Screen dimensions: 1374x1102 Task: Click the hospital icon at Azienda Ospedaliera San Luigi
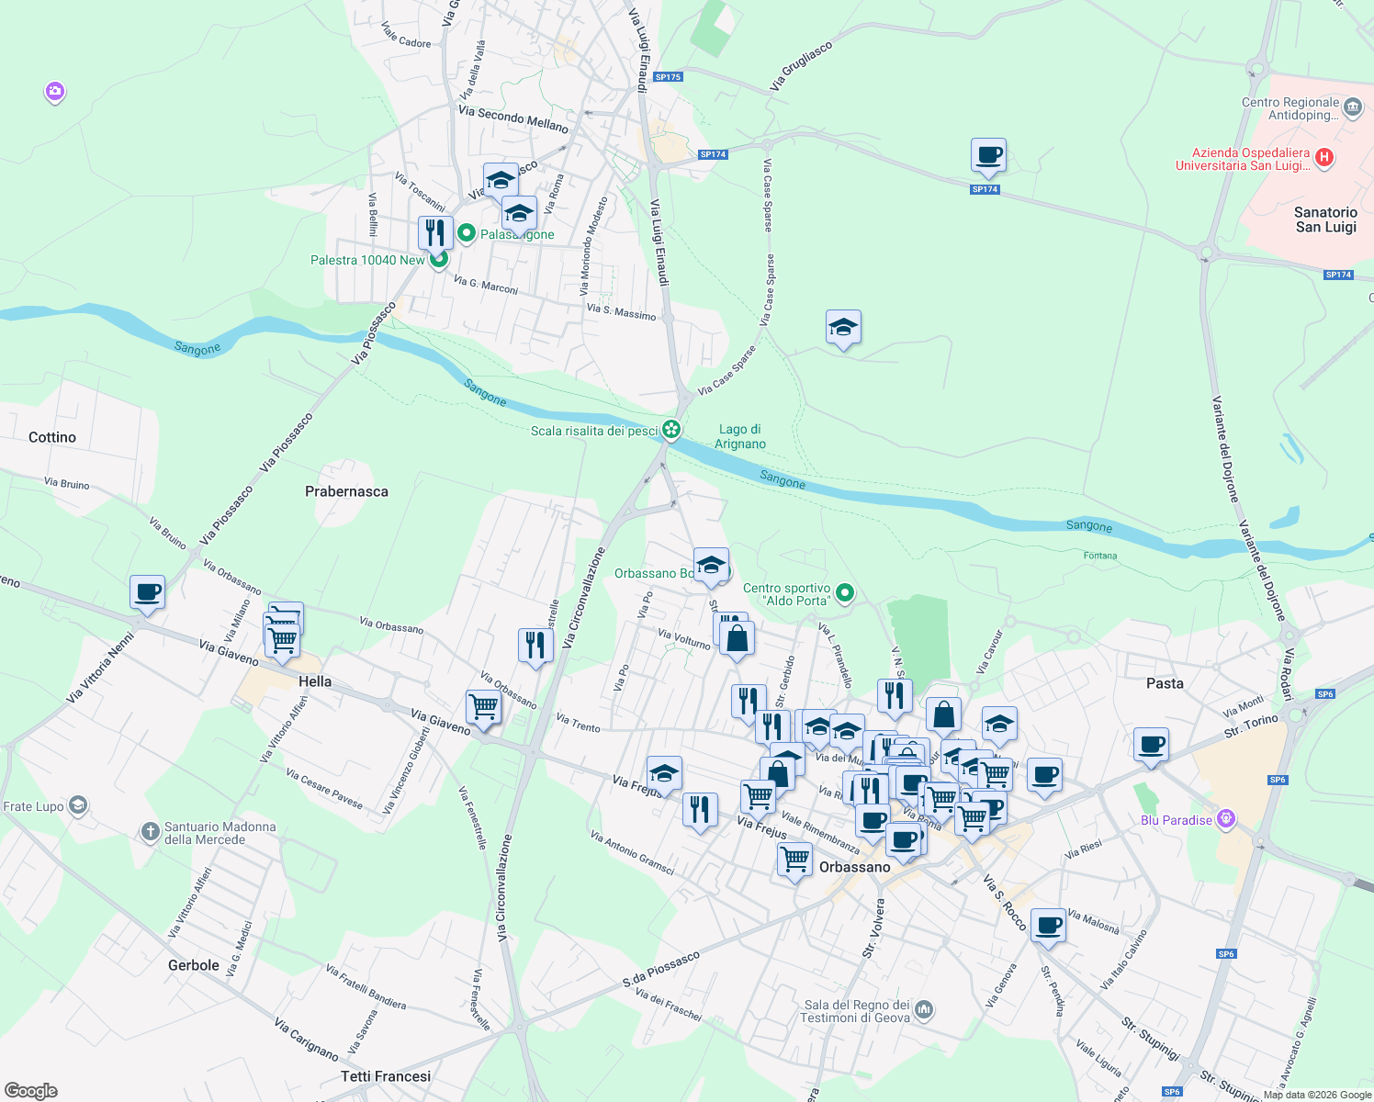[x=1323, y=157]
